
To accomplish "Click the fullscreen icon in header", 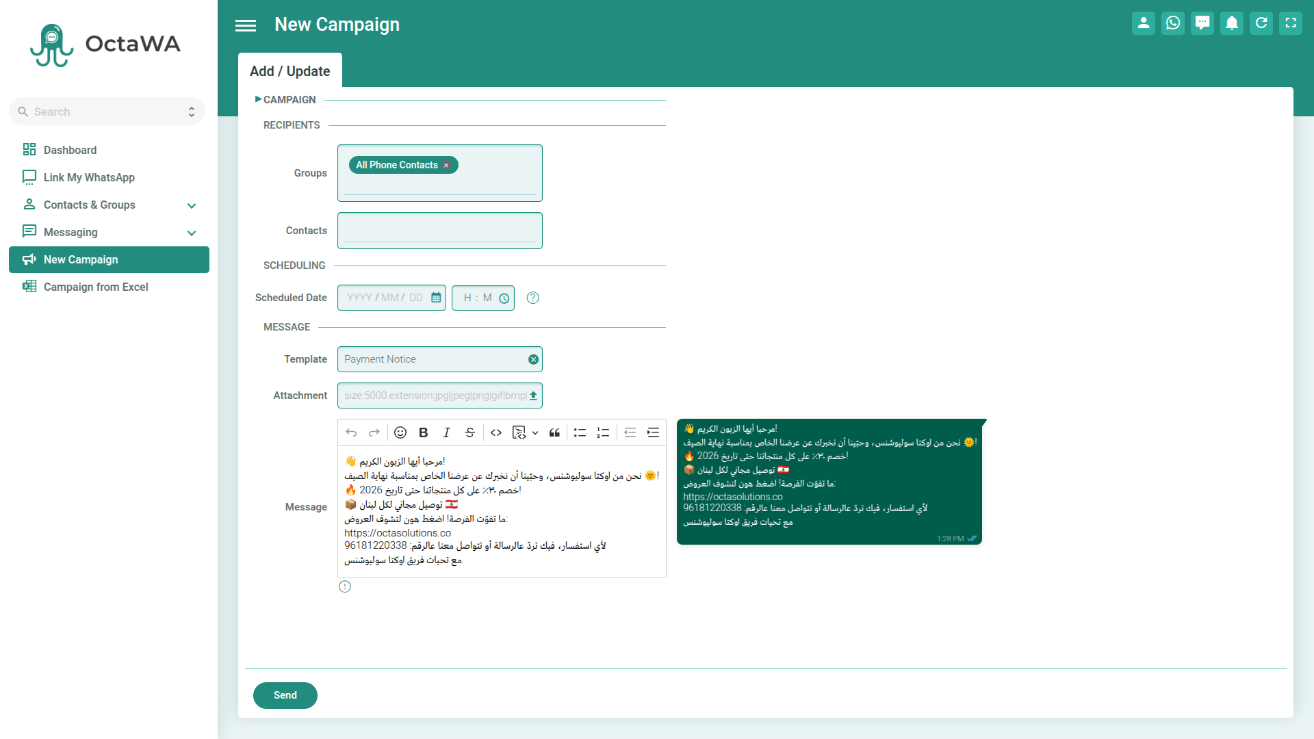I will pyautogui.click(x=1291, y=23).
